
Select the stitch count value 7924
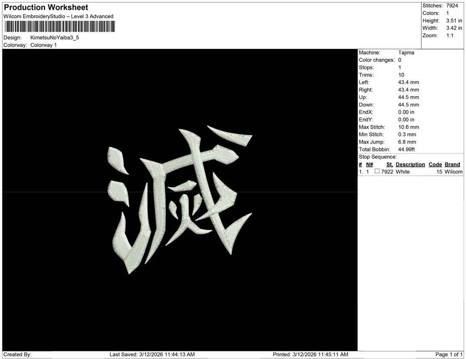[452, 6]
